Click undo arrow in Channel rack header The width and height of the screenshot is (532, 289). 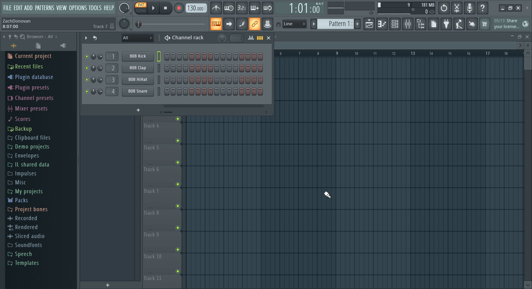pyautogui.click(x=95, y=38)
